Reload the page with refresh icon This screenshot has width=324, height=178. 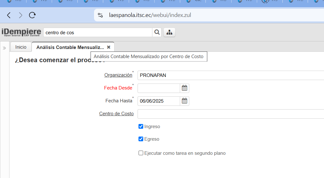click(32, 15)
